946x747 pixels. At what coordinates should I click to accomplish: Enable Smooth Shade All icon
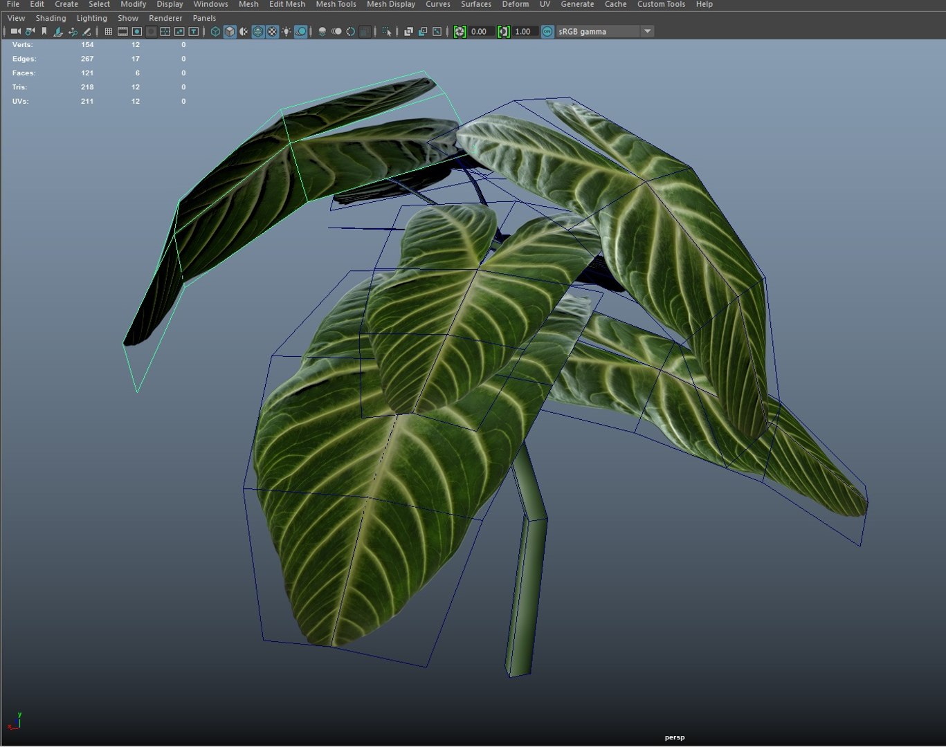(x=230, y=31)
